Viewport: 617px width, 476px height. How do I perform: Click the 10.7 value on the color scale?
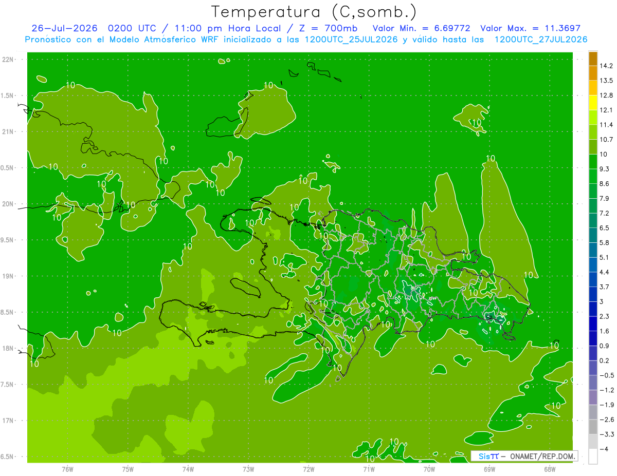(606, 140)
